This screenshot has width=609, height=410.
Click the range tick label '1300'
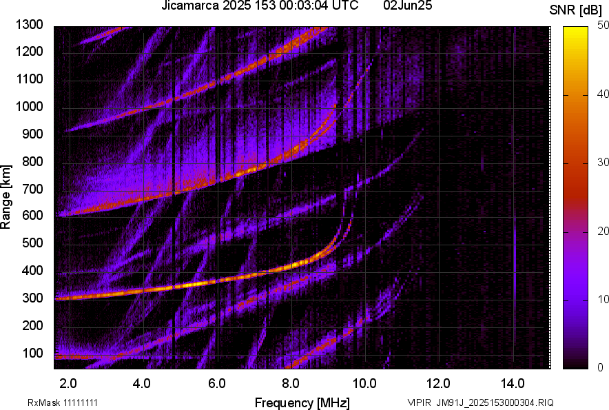click(29, 25)
